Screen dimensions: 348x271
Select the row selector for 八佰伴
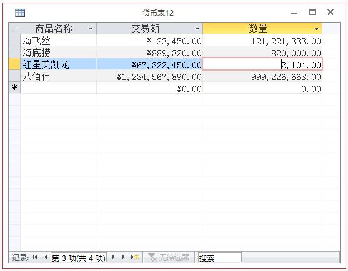tap(14, 76)
